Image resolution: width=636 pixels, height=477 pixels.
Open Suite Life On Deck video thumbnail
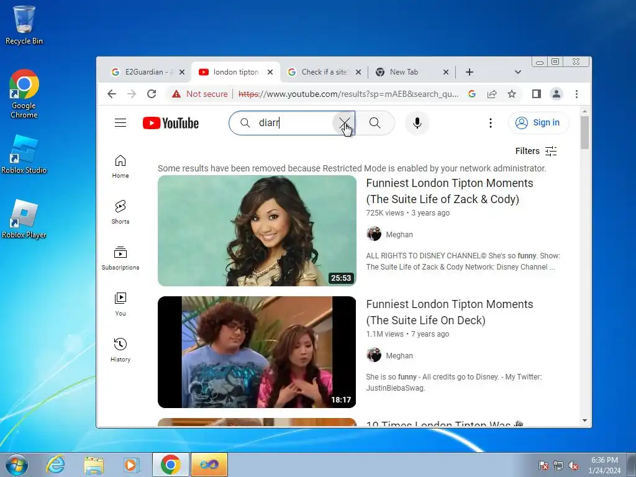(257, 352)
